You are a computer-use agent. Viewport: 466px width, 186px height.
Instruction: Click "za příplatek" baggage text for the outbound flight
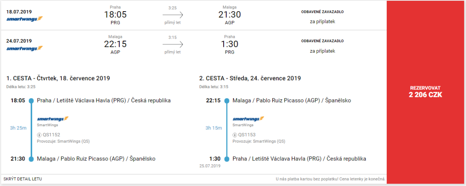pos(322,21)
